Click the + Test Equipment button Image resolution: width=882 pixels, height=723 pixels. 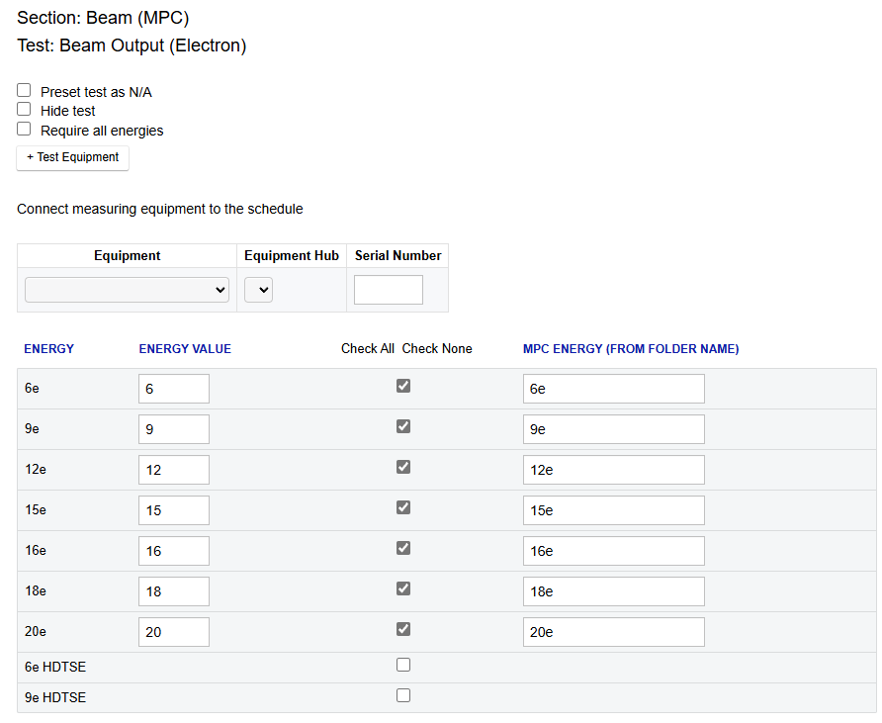(x=73, y=157)
